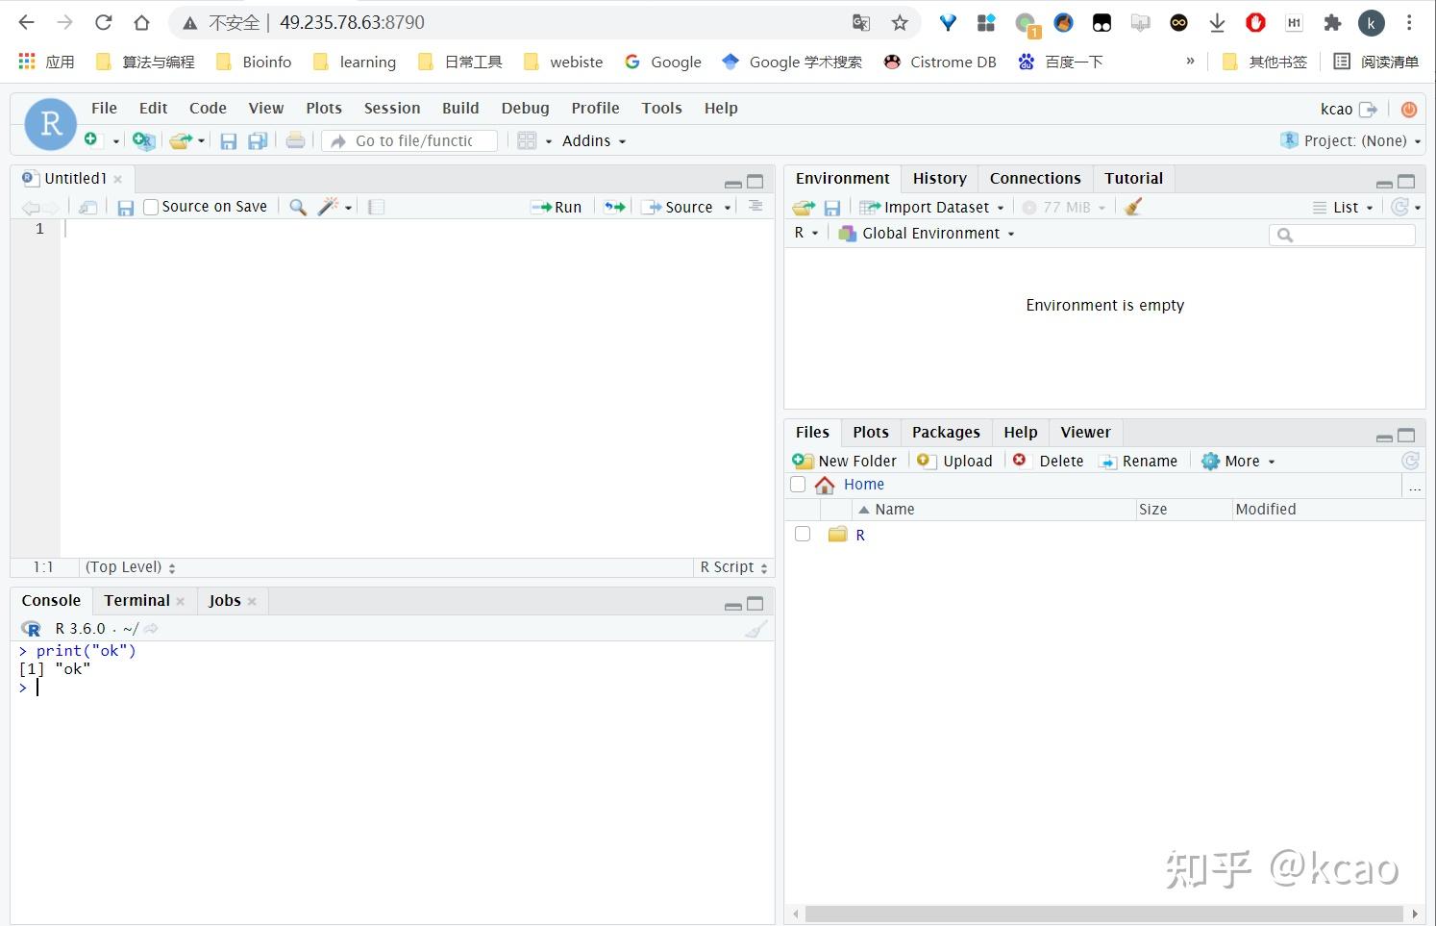Screen dimensions: 1436x926
Task: Click Re-run previous code region icon
Action: (x=615, y=207)
